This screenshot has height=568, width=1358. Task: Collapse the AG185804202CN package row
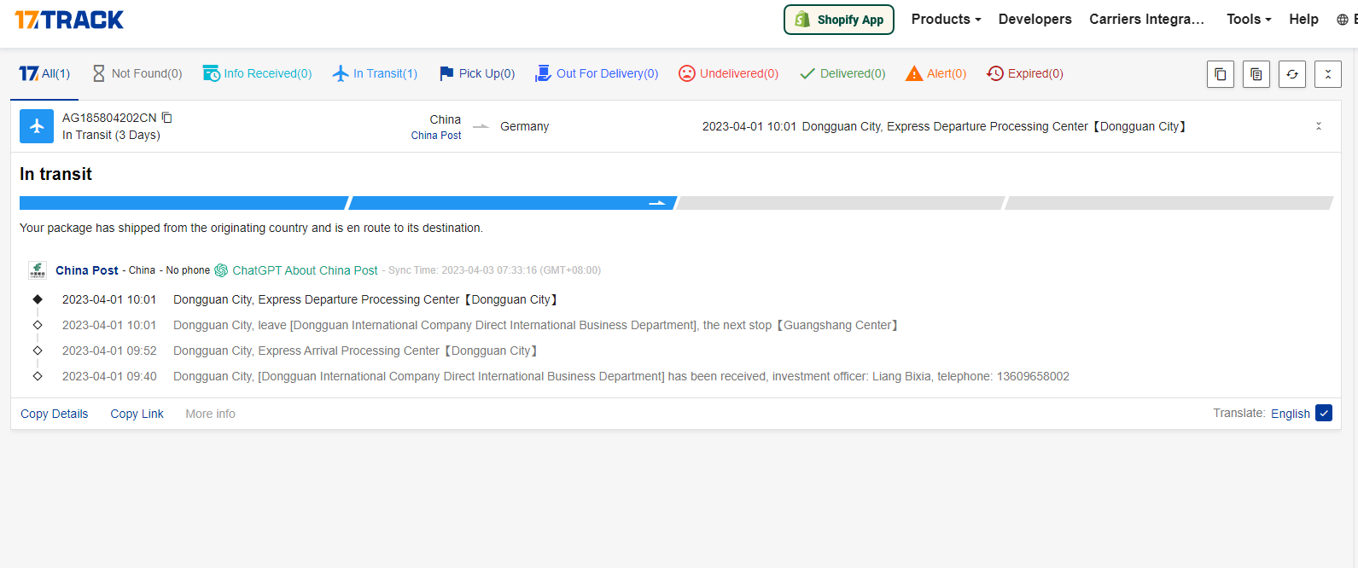coord(1319,126)
